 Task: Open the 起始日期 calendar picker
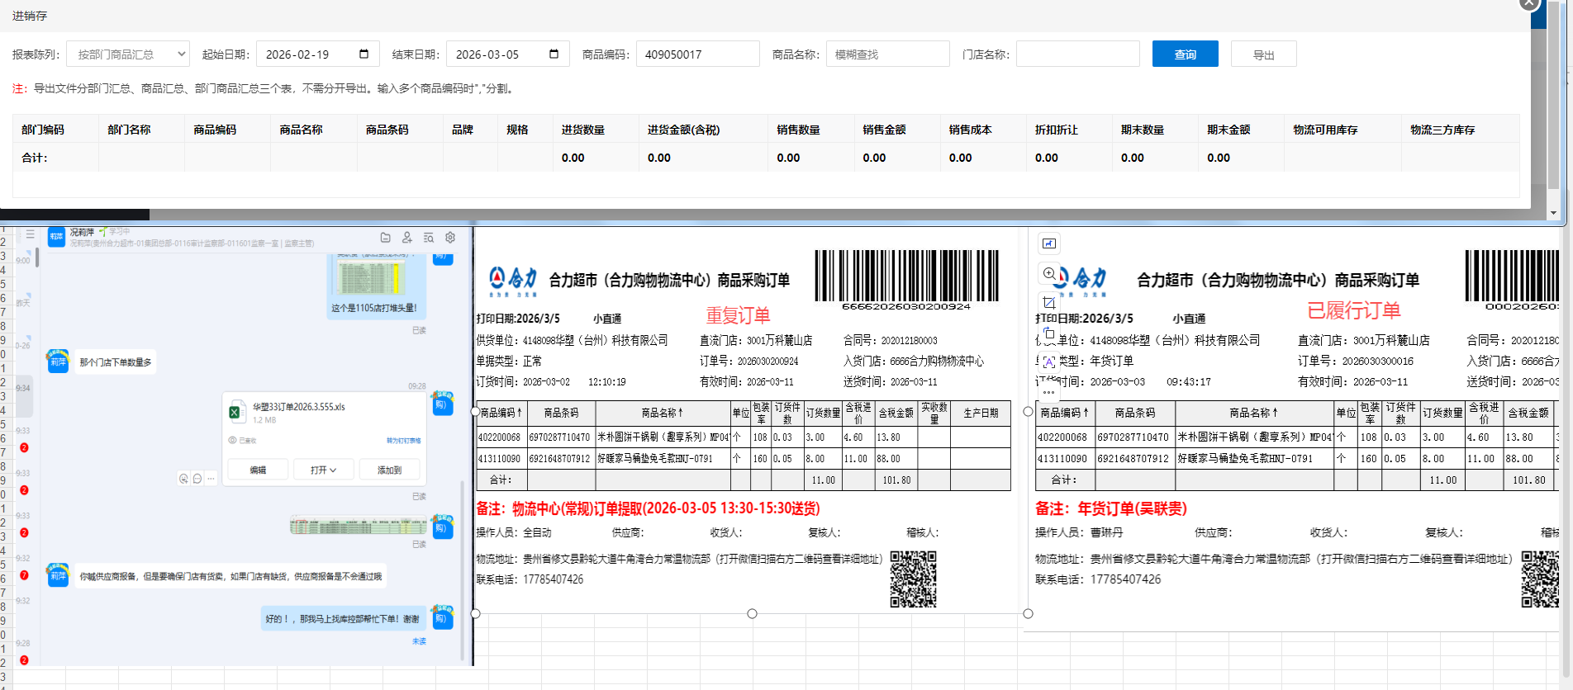pos(364,54)
